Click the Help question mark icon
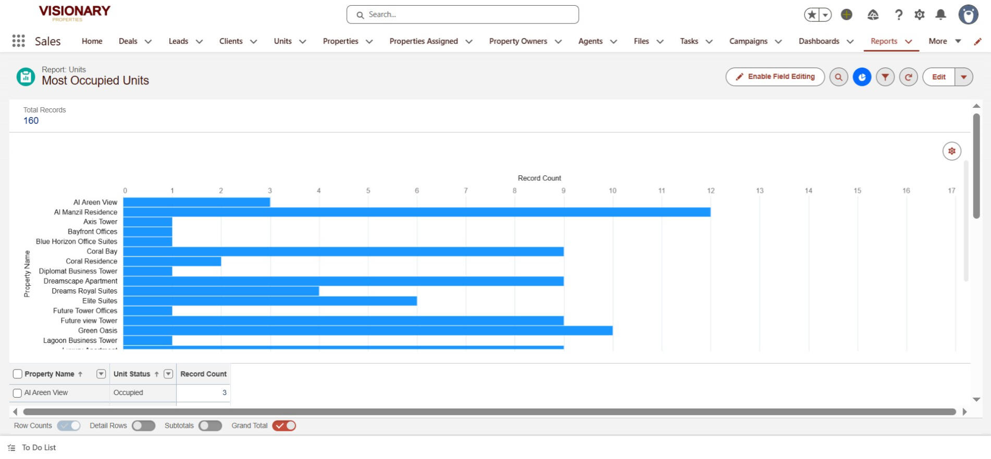The width and height of the screenshot is (991, 459). click(899, 15)
